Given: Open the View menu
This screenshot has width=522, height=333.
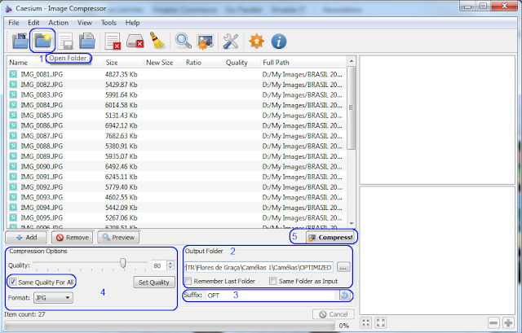Looking at the screenshot, I should [85, 23].
